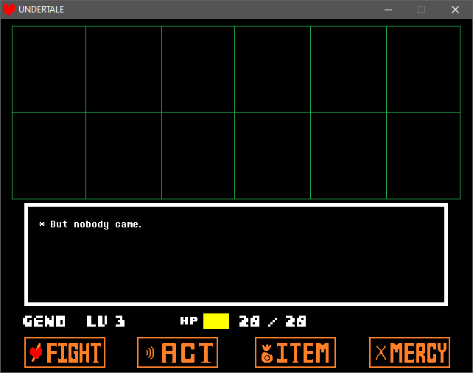
Task: Select the FIGHT battle button
Action: click(x=65, y=352)
